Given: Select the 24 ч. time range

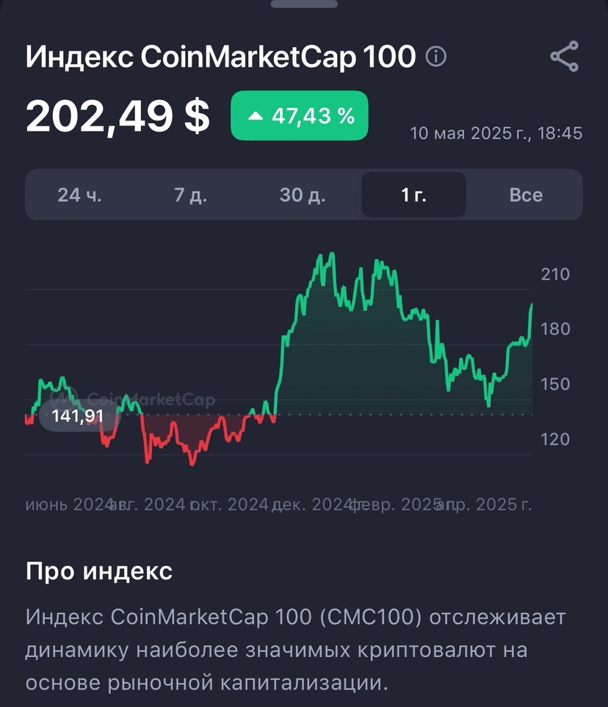Looking at the screenshot, I should point(80,195).
